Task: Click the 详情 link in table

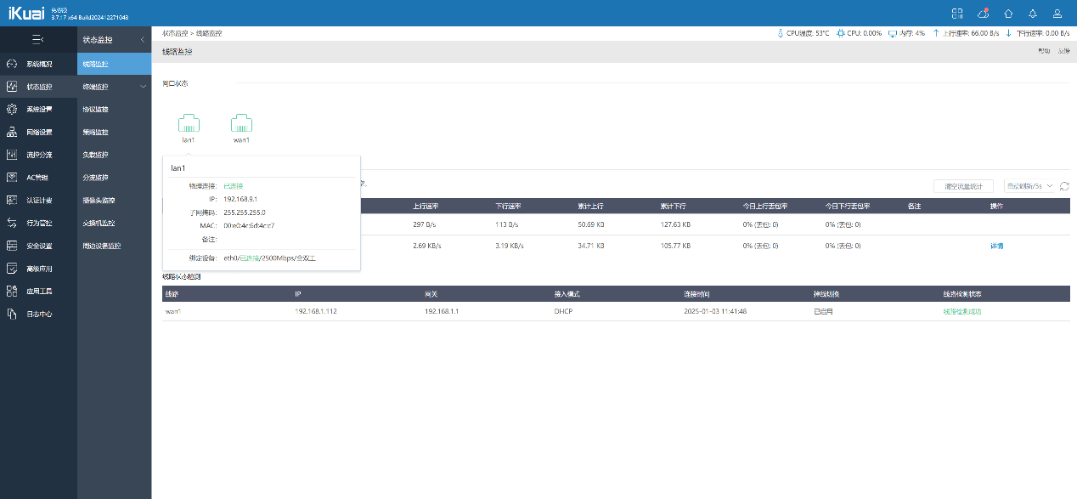Action: tap(996, 246)
